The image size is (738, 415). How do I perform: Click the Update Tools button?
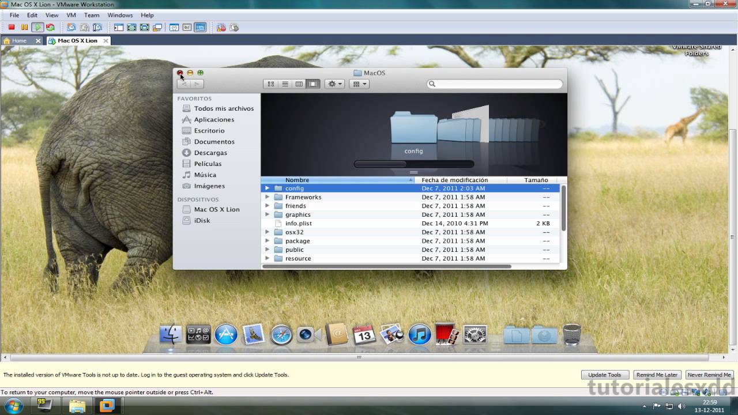pyautogui.click(x=604, y=375)
